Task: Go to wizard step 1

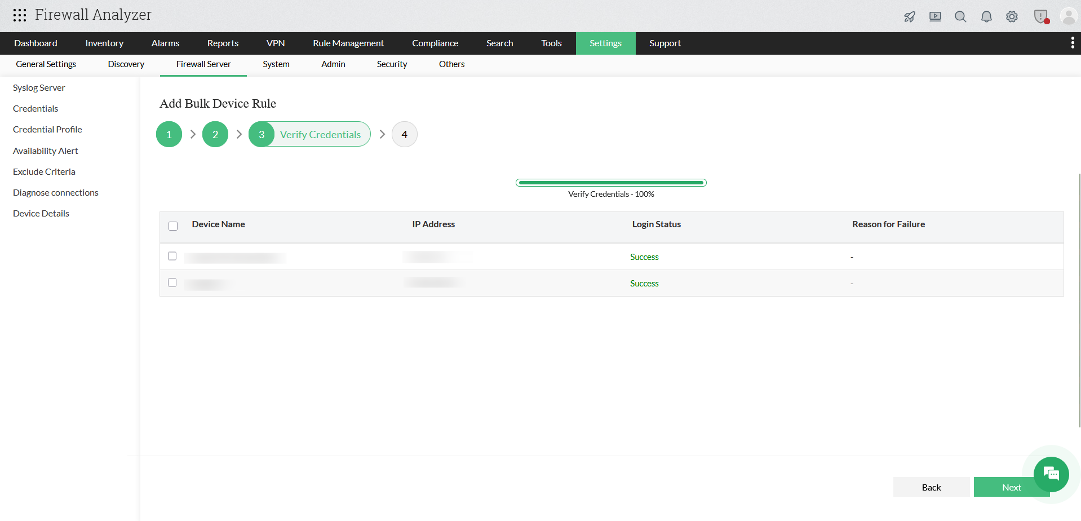Action: [169, 134]
